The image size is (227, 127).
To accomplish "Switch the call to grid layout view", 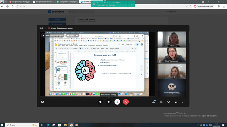I will (161, 101).
